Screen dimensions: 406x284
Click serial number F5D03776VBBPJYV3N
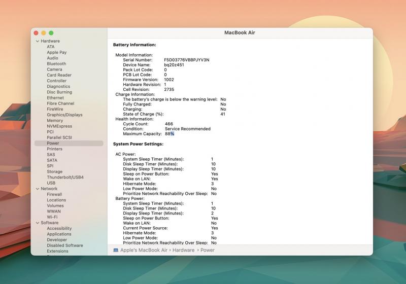[187, 60]
